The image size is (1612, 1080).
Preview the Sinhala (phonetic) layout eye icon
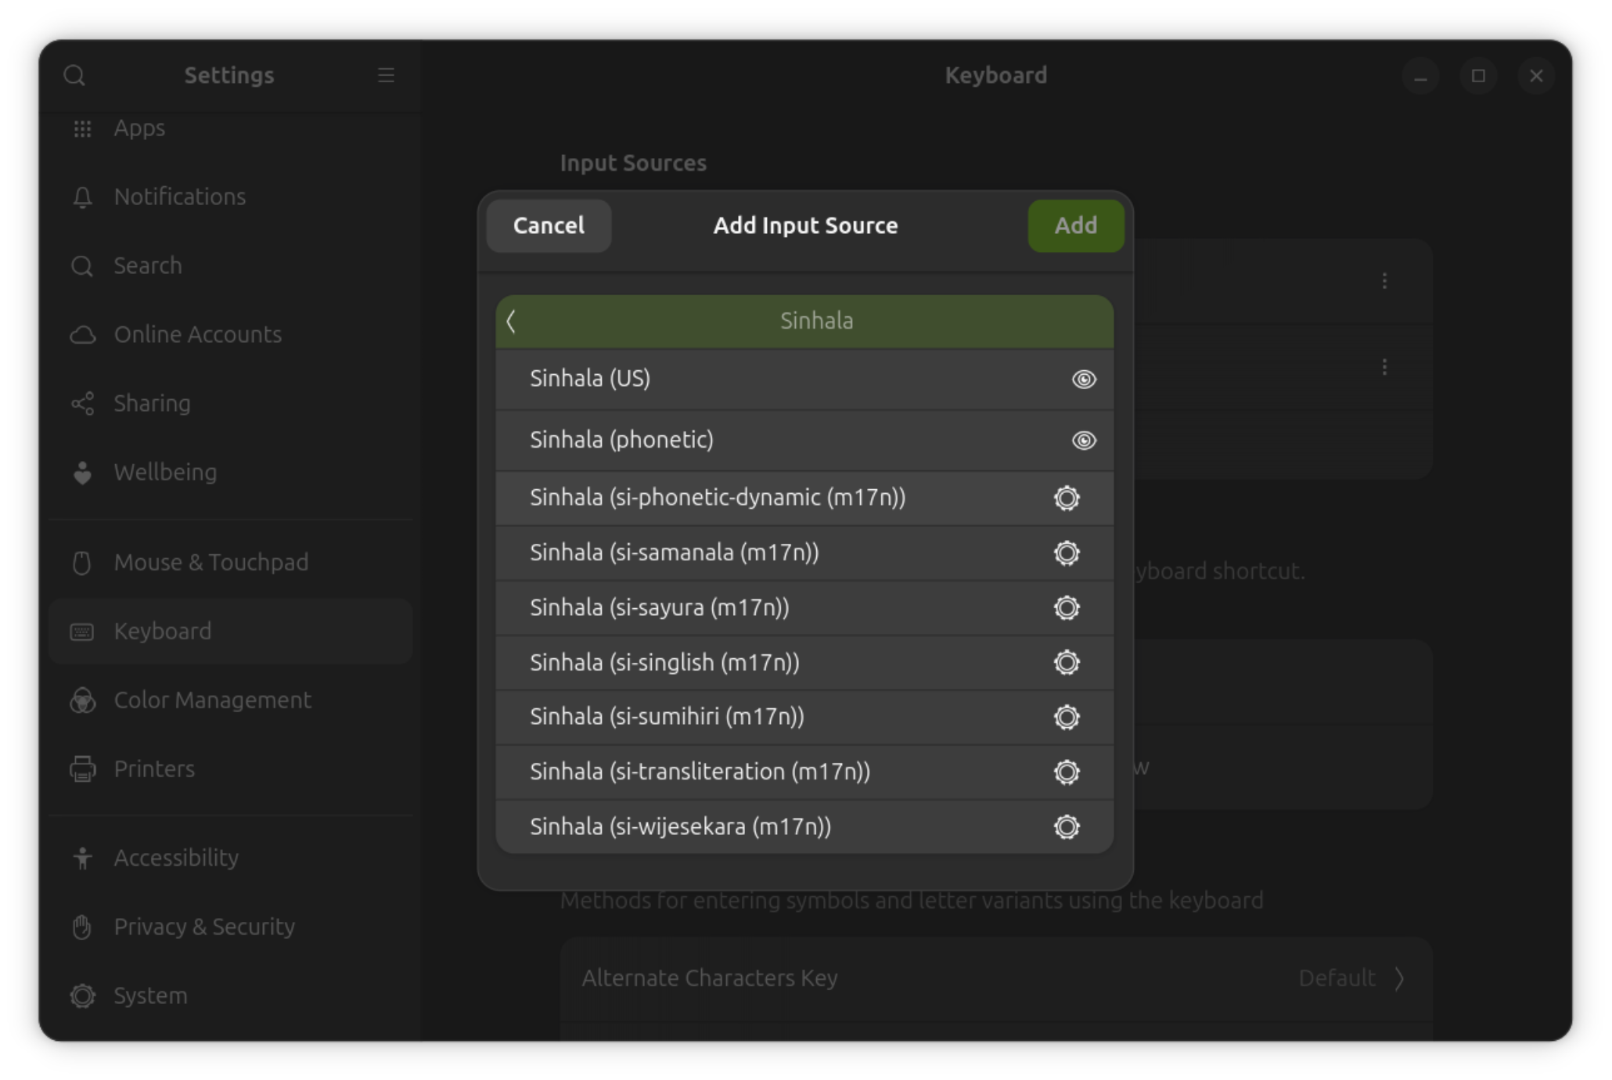coord(1084,441)
